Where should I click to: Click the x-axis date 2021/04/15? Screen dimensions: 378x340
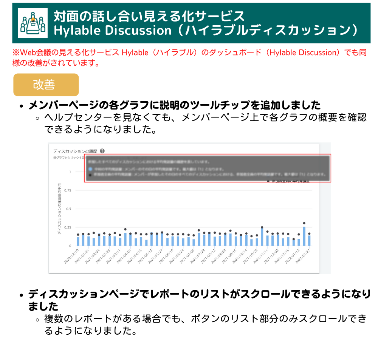[135, 257]
